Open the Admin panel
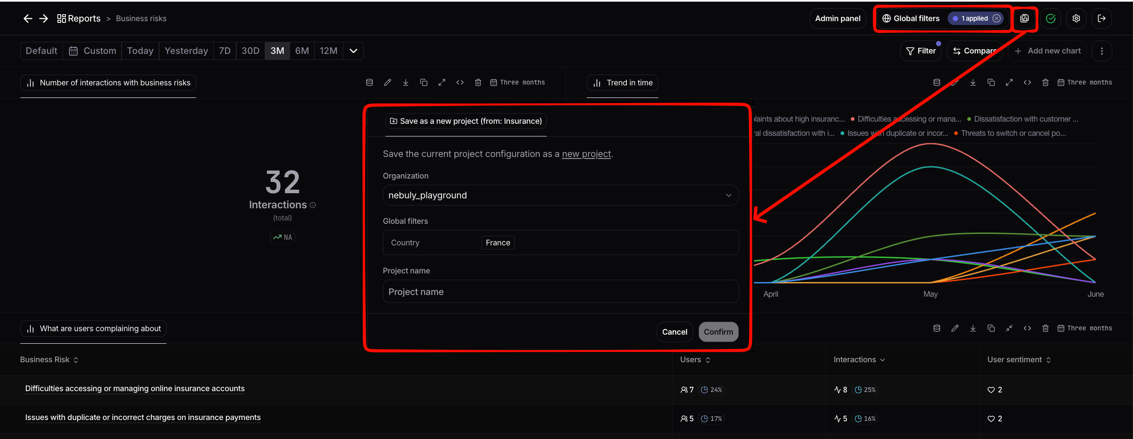 837,19
